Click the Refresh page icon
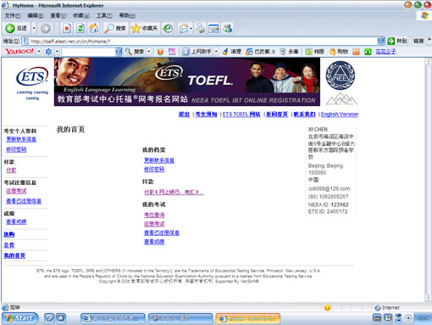The width and height of the screenshot is (432, 325). click(x=80, y=28)
